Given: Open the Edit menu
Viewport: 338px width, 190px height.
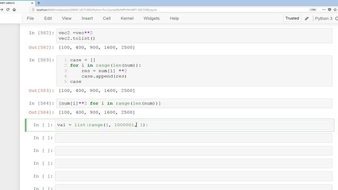Looking at the screenshot, I should point(48,18).
